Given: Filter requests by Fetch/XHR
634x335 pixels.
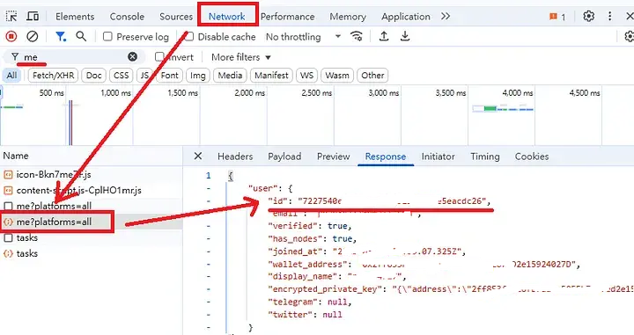Looking at the screenshot, I should [53, 76].
